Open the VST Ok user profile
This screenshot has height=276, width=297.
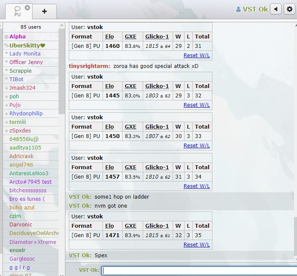pos(252,9)
